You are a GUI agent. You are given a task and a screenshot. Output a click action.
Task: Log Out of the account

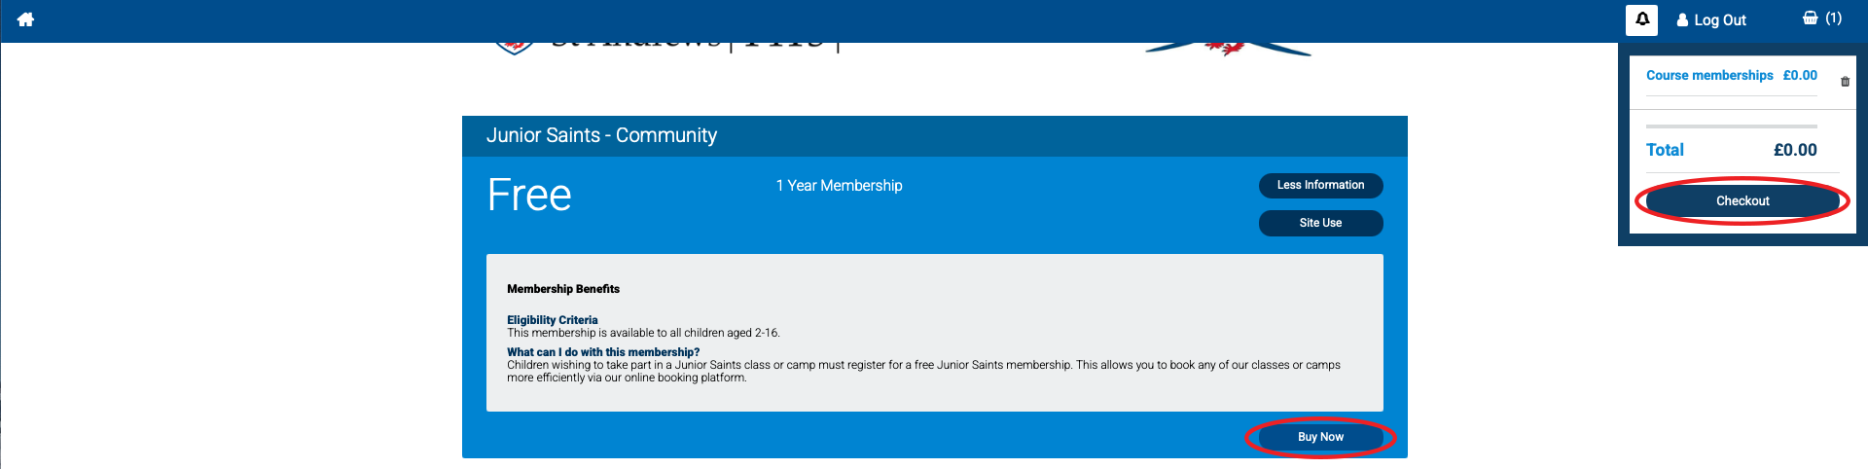(1720, 20)
